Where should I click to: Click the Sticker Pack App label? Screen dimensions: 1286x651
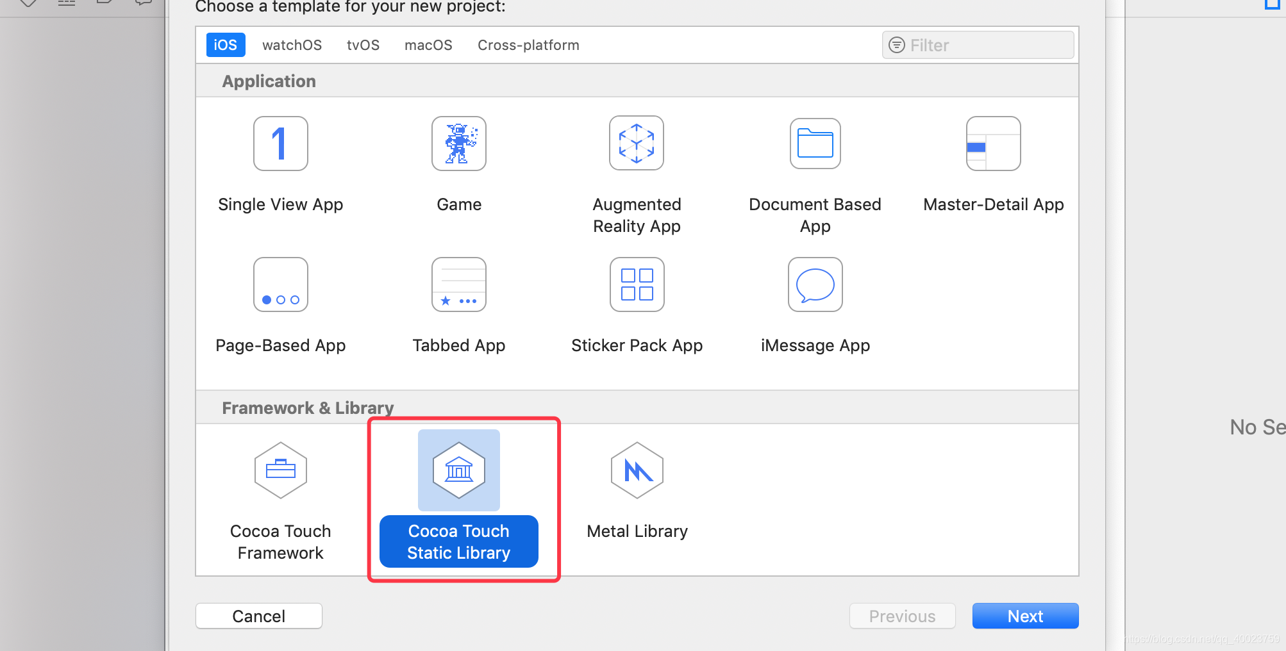coord(637,345)
